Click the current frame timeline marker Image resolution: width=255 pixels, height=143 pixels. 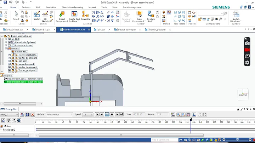[x=191, y=120]
